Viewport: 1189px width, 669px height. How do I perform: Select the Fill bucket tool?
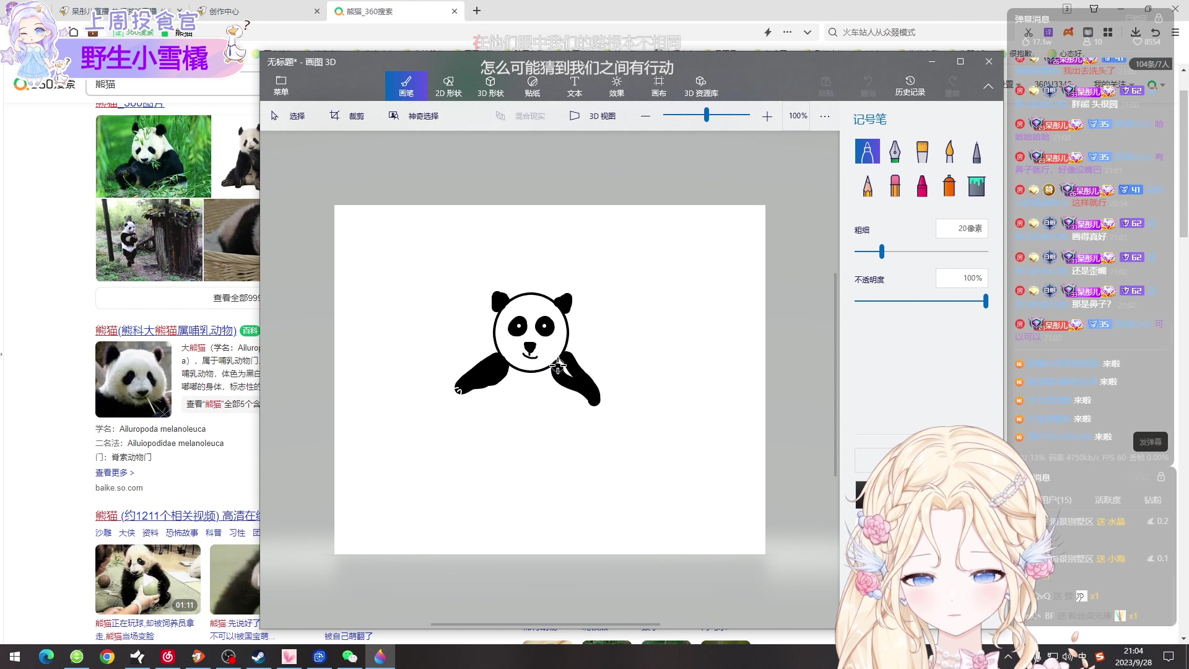(x=977, y=186)
